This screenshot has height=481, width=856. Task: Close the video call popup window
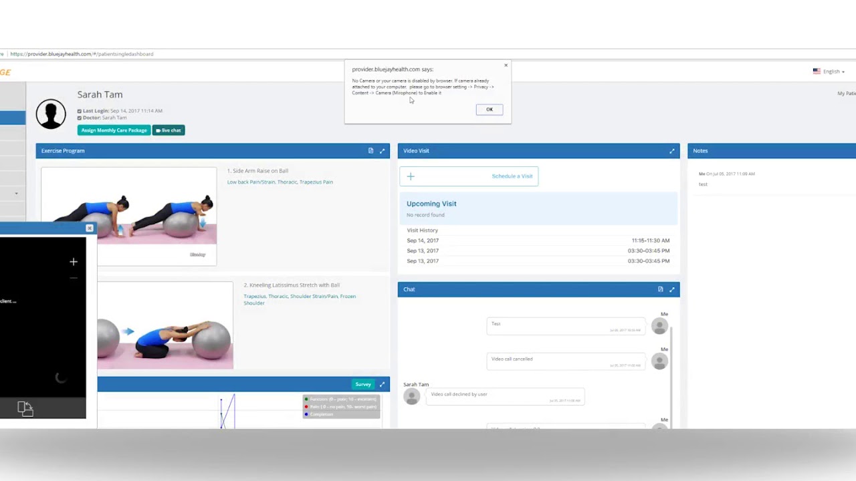[89, 228]
